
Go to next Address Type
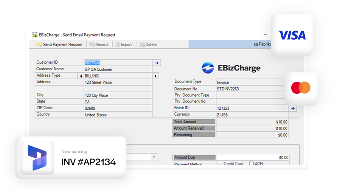coord(155,76)
